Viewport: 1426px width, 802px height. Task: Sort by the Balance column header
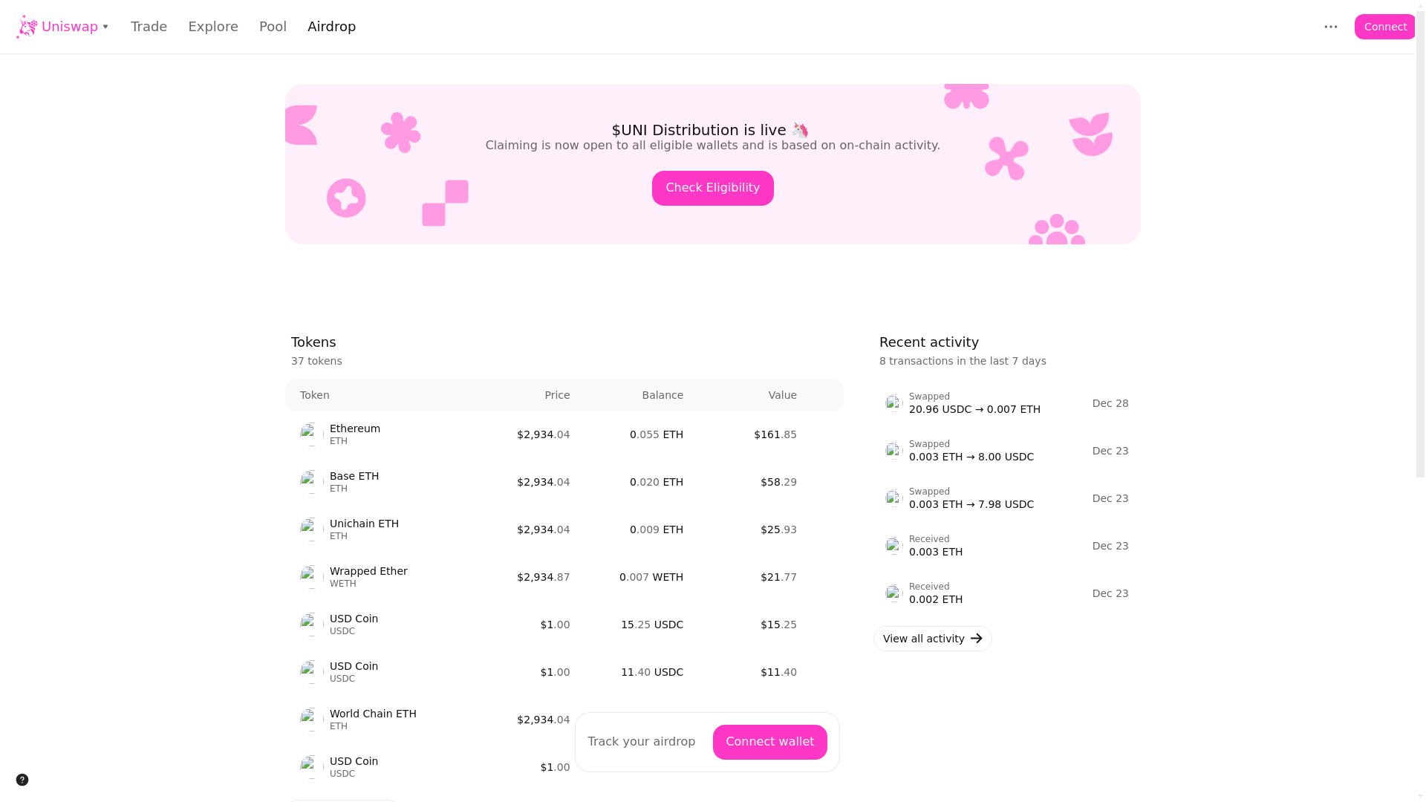[x=662, y=395]
